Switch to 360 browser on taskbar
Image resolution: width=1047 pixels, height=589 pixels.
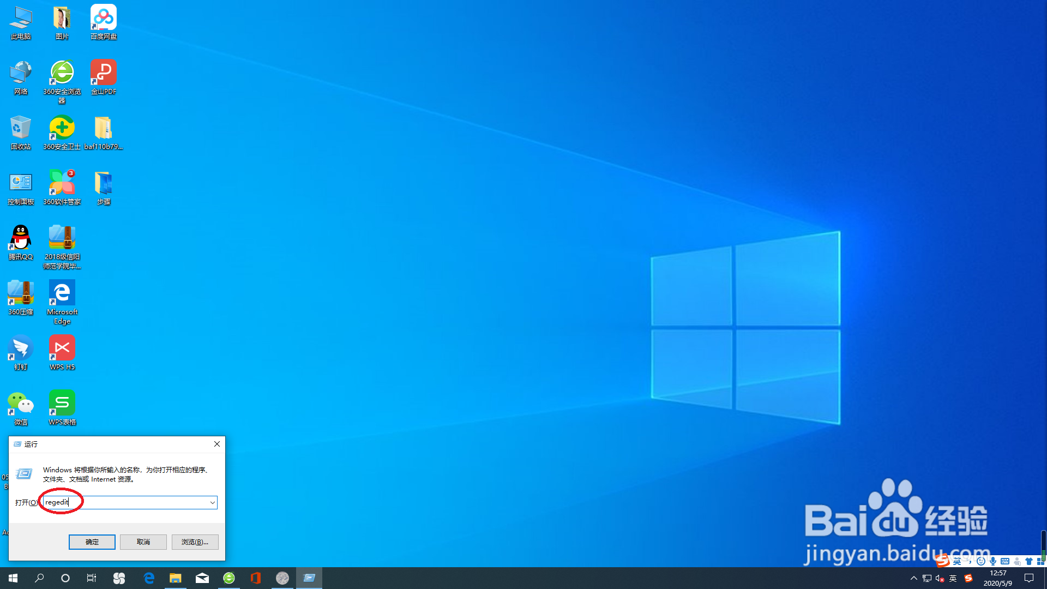point(229,578)
